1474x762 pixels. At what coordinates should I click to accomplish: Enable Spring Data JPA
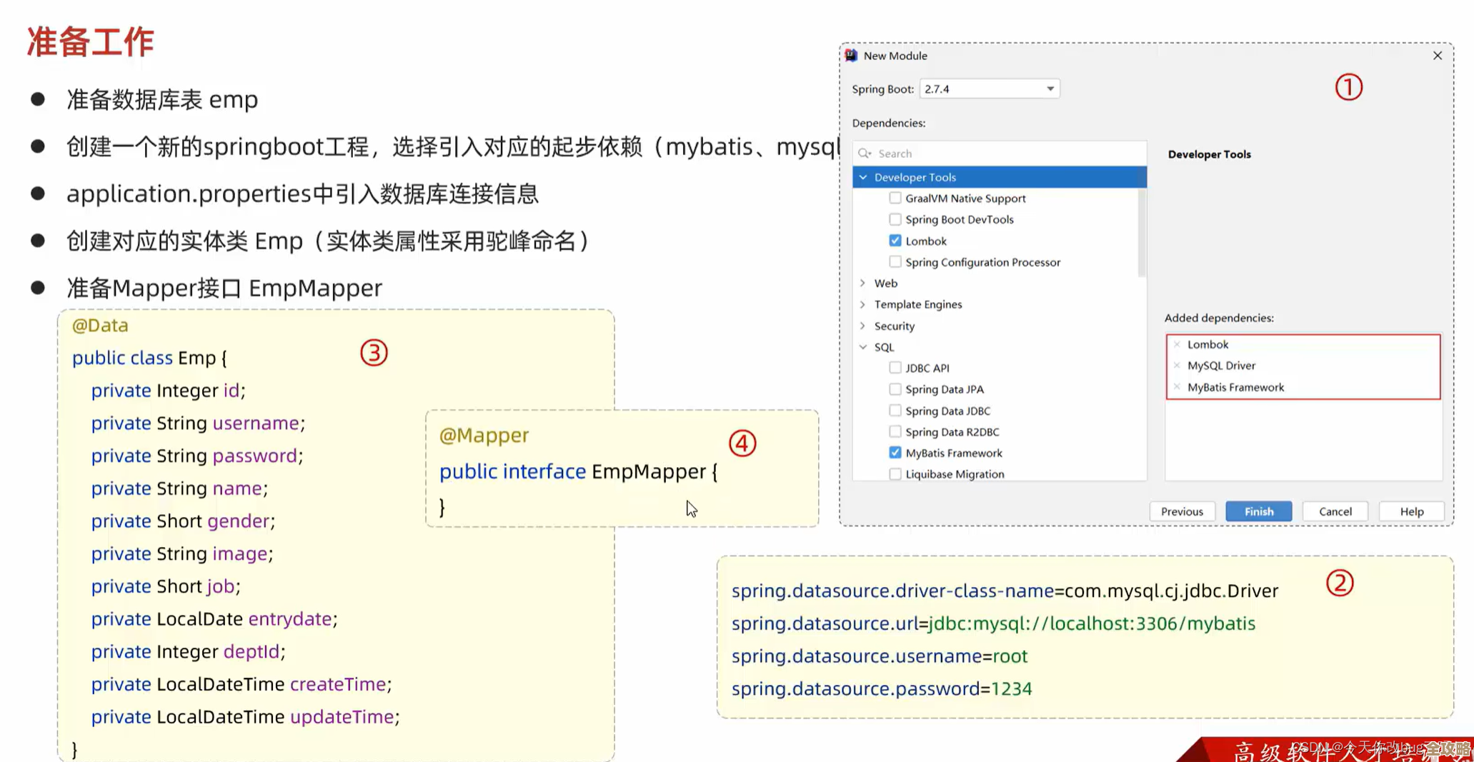pyautogui.click(x=895, y=389)
